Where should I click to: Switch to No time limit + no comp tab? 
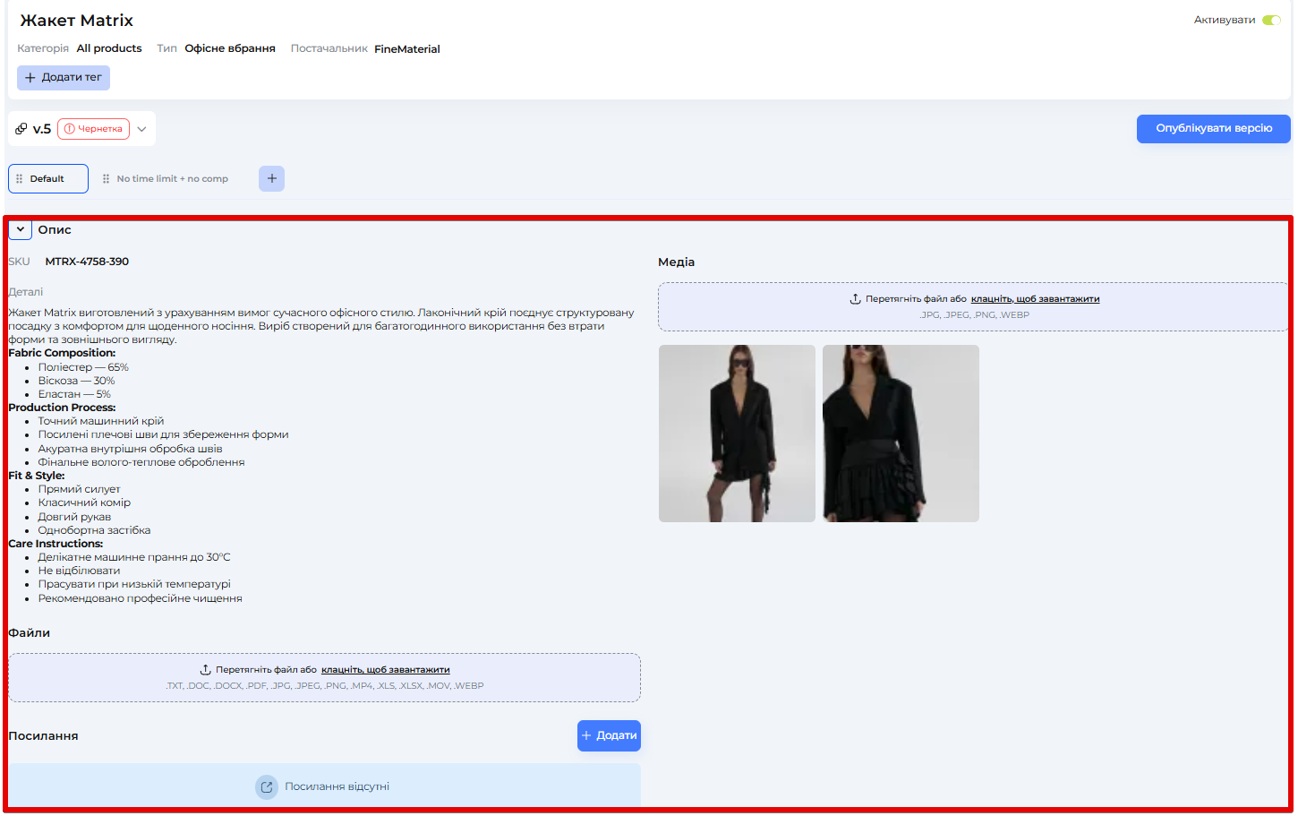pyautogui.click(x=172, y=179)
